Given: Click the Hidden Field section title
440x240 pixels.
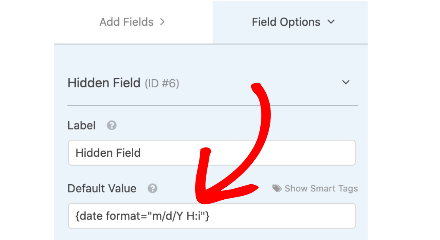Looking at the screenshot, I should pyautogui.click(x=104, y=83).
